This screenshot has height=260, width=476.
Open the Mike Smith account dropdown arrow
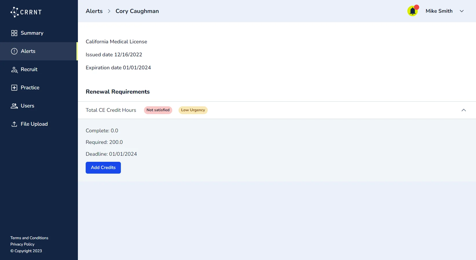(x=462, y=11)
